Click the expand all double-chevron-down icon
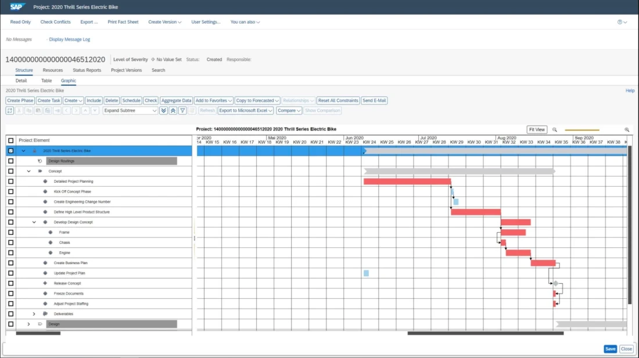The width and height of the screenshot is (639, 358). pos(164,110)
